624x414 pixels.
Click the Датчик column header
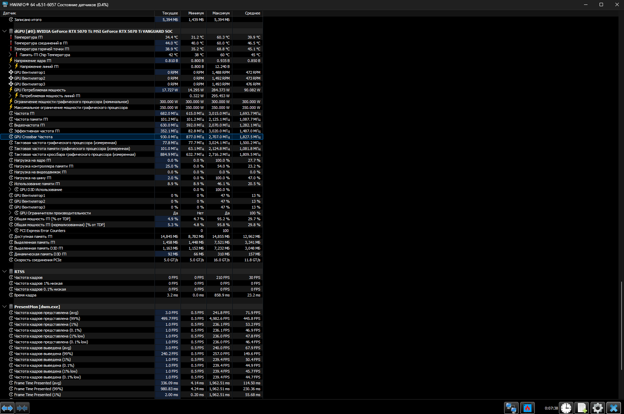77,13
